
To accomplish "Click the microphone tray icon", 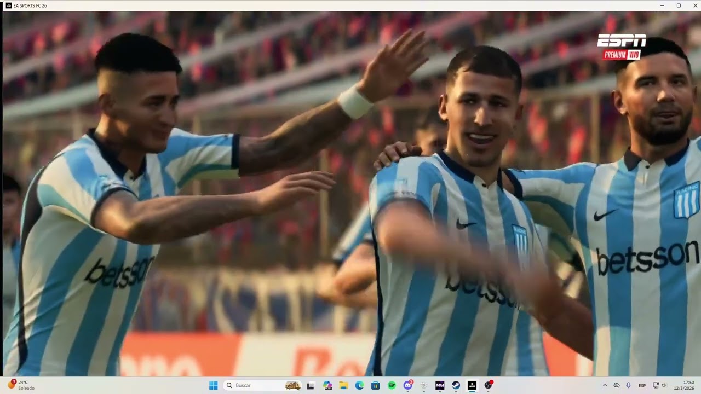I will (x=628, y=385).
